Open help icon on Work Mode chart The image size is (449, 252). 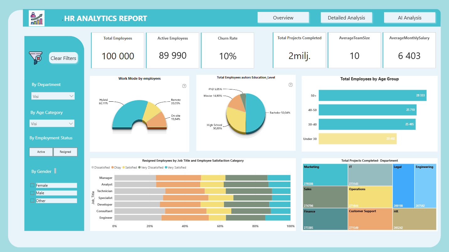(x=184, y=86)
